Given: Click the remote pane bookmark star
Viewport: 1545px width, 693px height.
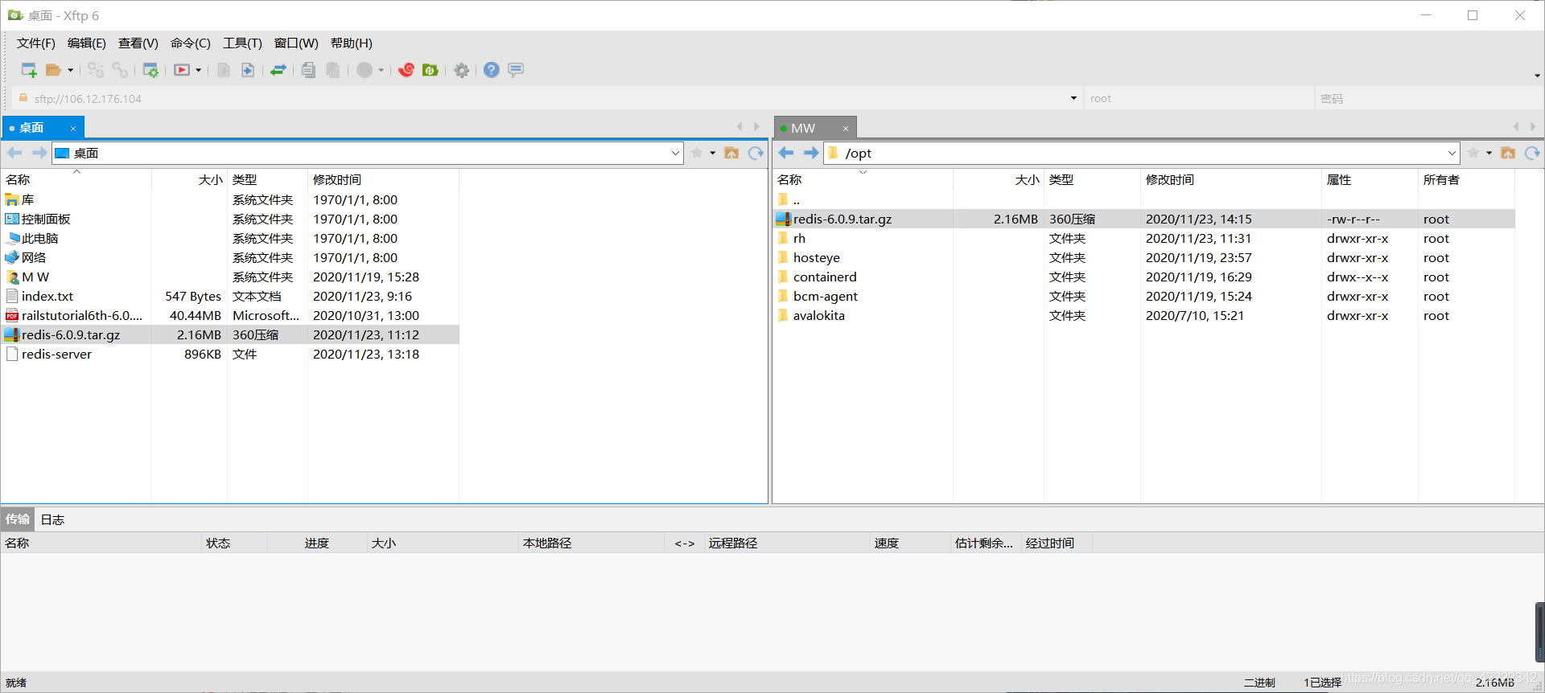Looking at the screenshot, I should click(1473, 153).
